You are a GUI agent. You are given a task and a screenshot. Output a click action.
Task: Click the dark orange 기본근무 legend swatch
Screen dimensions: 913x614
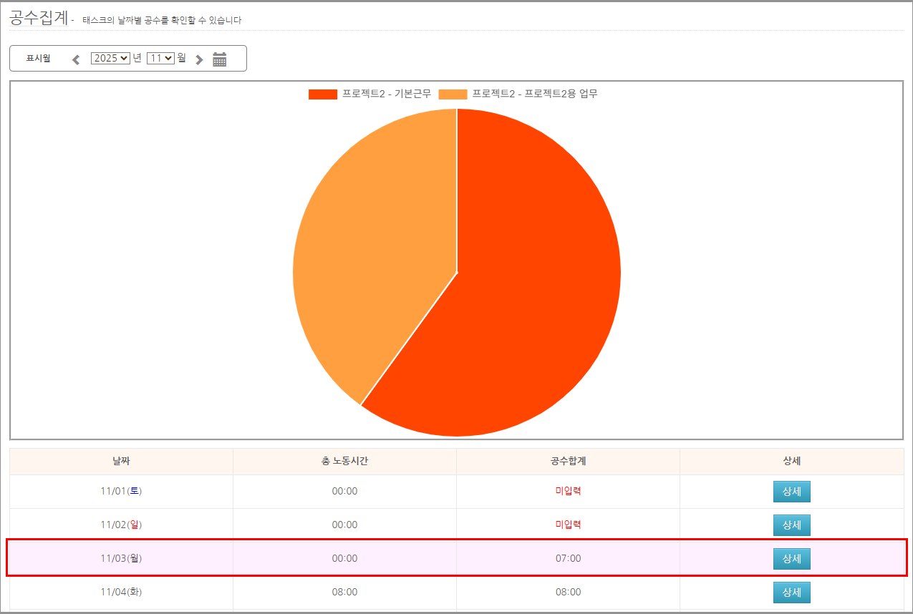322,94
